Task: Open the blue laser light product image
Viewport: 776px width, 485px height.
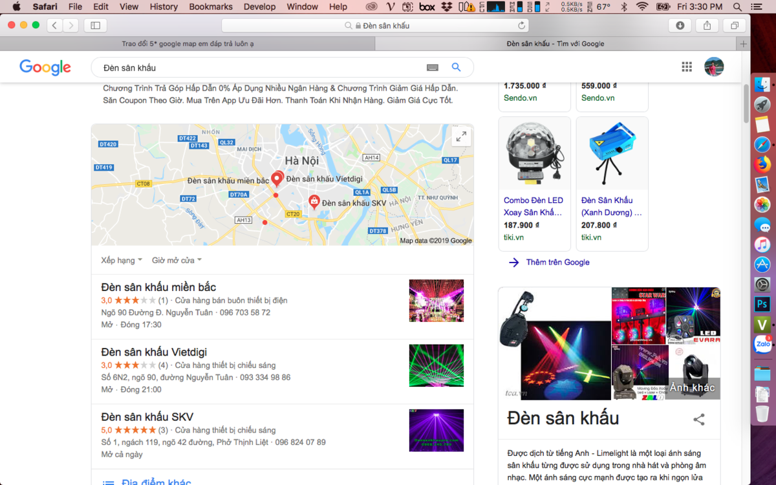Action: (x=612, y=153)
